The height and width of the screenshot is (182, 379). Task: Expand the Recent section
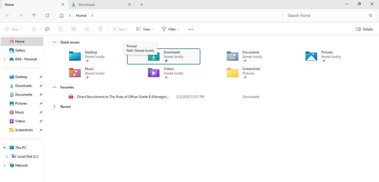pos(54,107)
